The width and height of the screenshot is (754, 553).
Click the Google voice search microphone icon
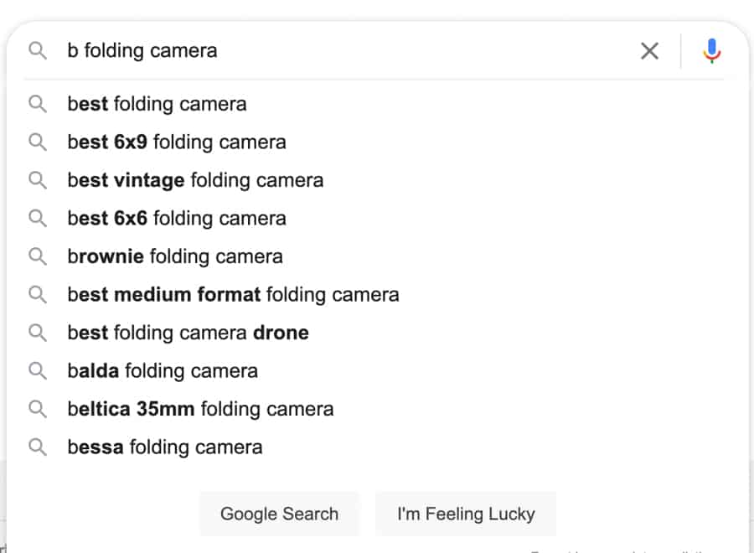(x=711, y=50)
